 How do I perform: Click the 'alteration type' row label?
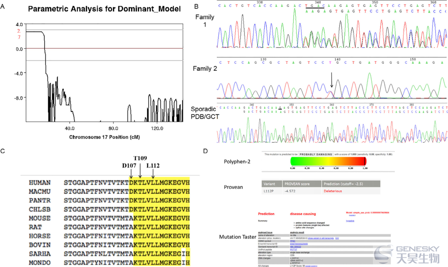pos(264,253)
